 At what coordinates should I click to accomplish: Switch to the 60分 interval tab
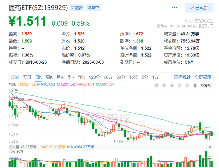pos(108,77)
